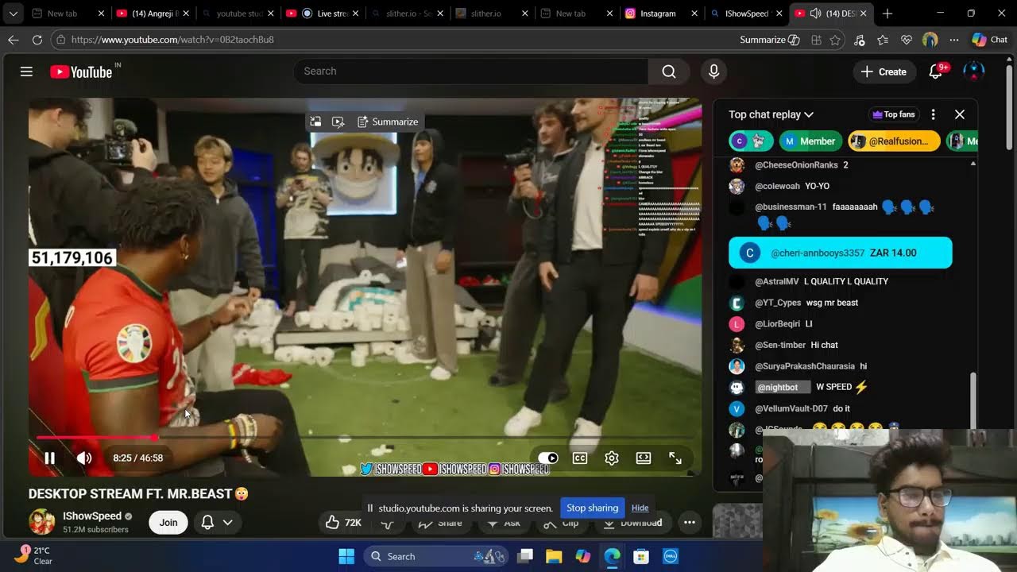Add this page to favorites star
The height and width of the screenshot is (572, 1017).
click(835, 40)
